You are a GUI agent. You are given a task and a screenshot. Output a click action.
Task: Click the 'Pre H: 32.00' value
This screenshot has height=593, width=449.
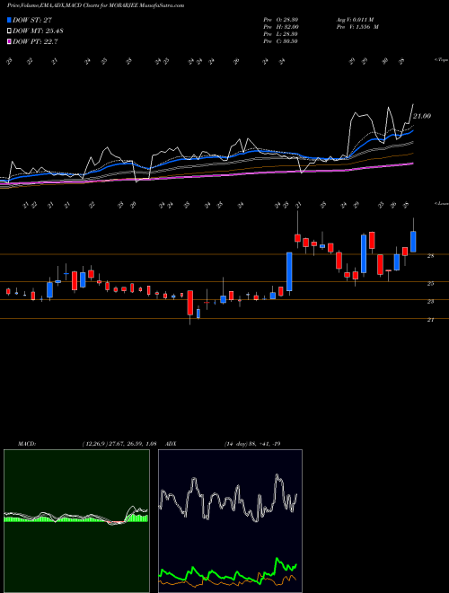tap(281, 27)
